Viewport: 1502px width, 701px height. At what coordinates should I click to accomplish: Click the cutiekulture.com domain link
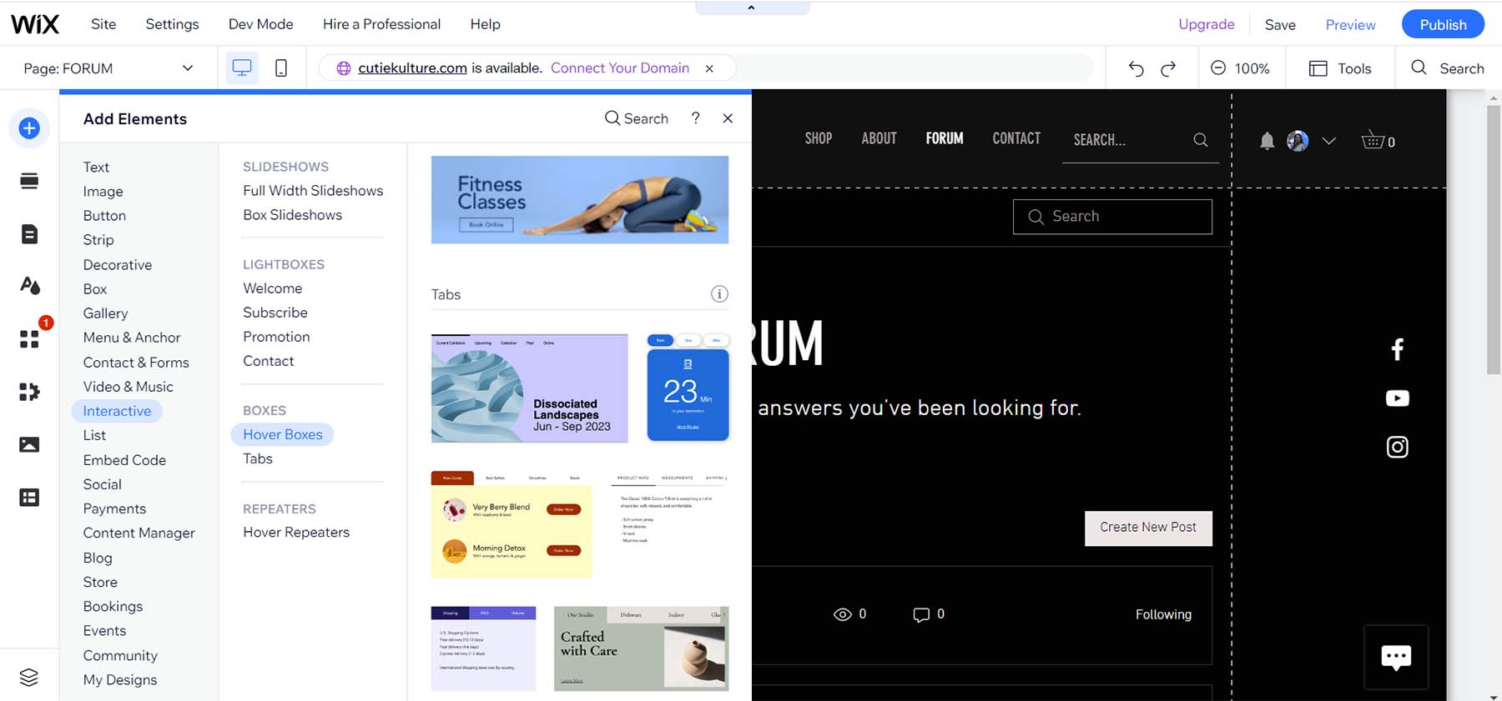412,68
